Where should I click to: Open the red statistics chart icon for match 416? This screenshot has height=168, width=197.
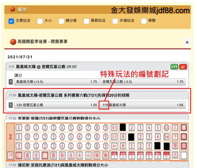183,67
